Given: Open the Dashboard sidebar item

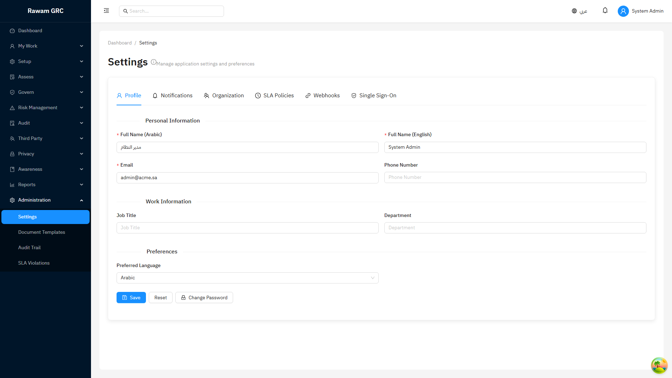Looking at the screenshot, I should 45,31.
